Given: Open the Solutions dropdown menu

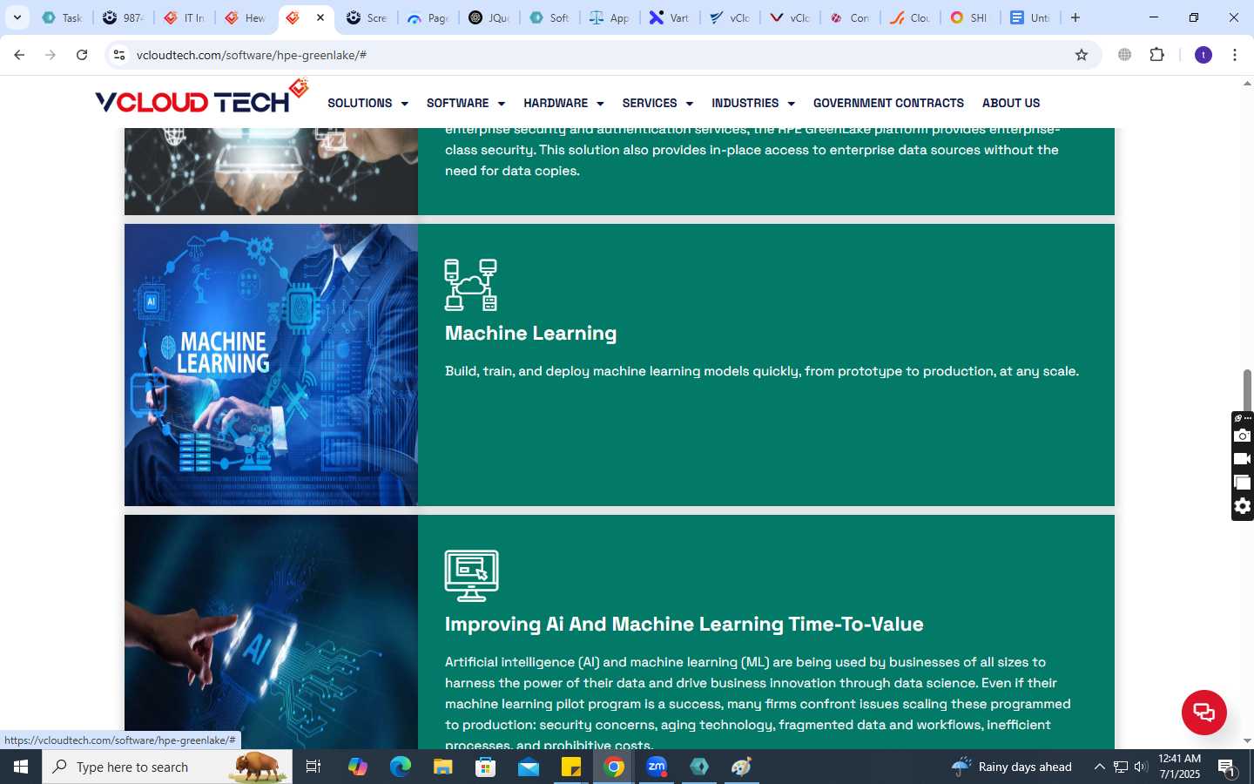Looking at the screenshot, I should click(367, 103).
